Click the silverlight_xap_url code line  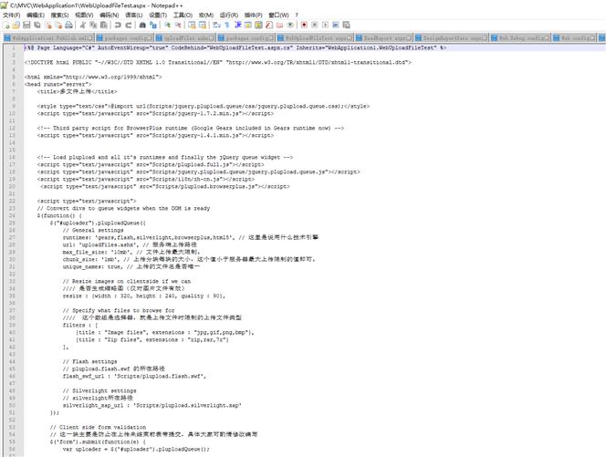pos(151,405)
